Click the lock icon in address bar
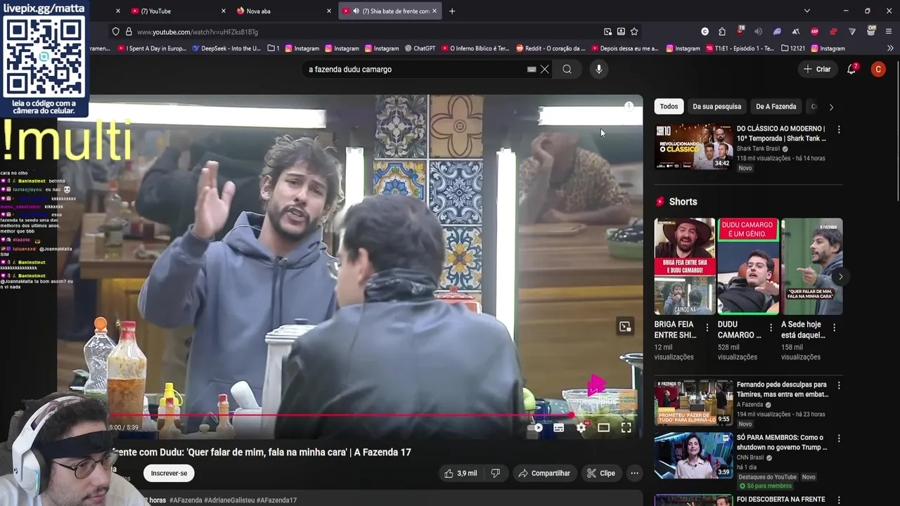 (129, 32)
